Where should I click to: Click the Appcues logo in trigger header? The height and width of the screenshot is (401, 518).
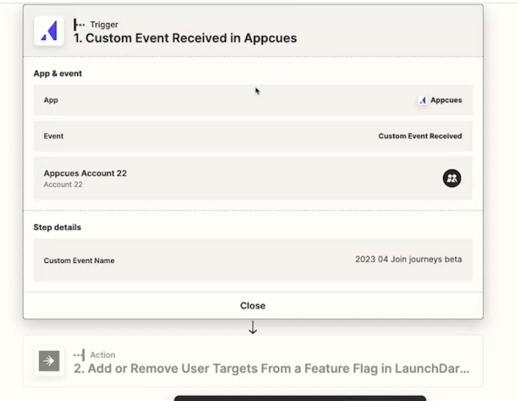(49, 31)
